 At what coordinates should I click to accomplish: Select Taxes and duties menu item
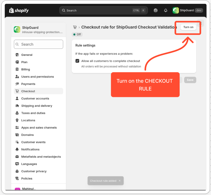(33, 113)
